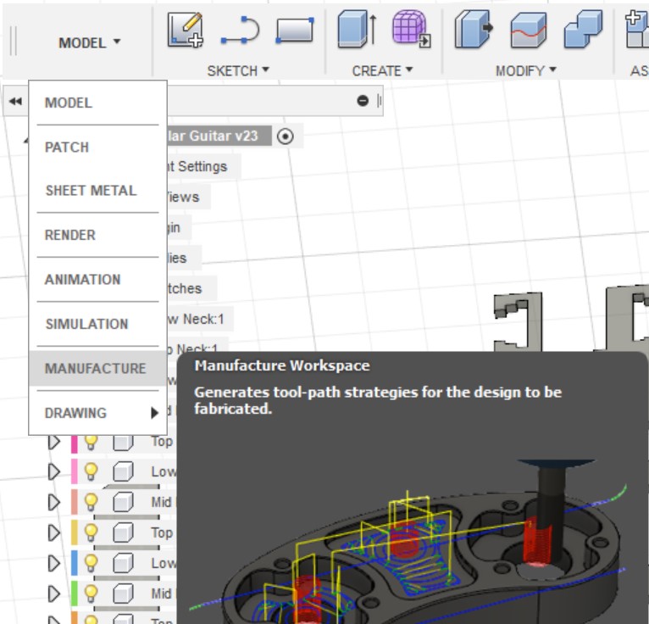Viewport: 649px width, 624px height.
Task: Open the SKETCH dropdown menu
Action: [238, 70]
